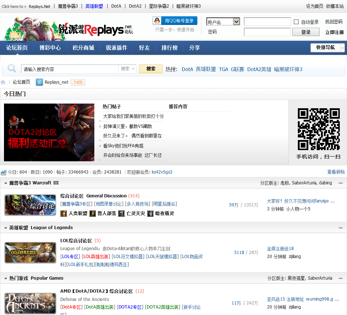The image size is (347, 315).
Task: Open the username type dropdown
Action: [x=223, y=21]
